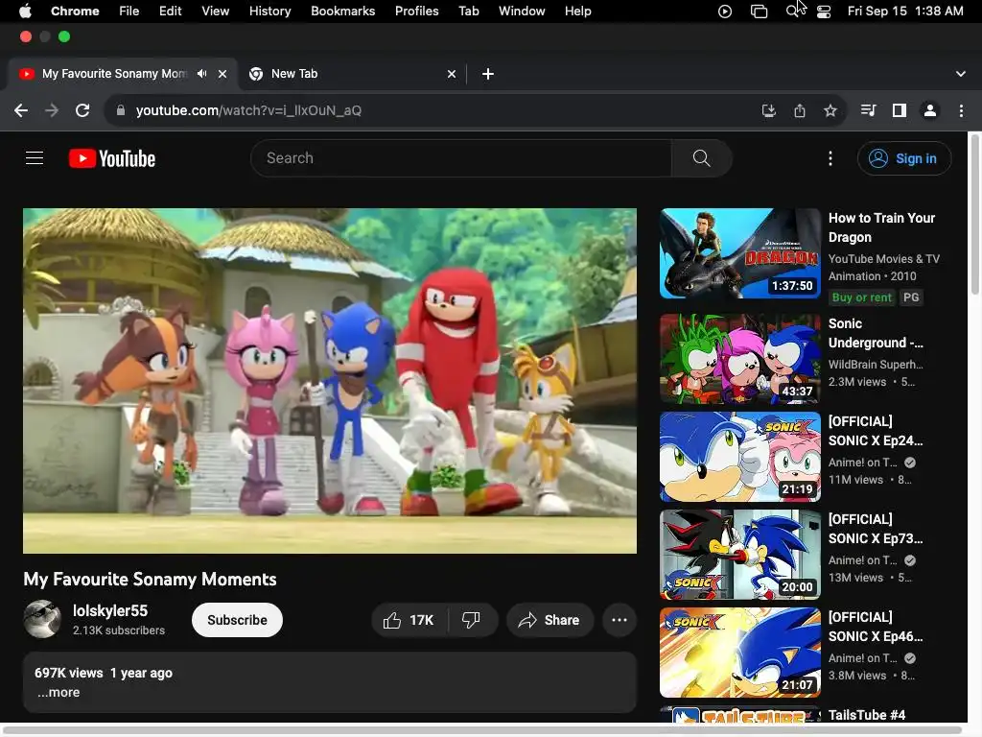Screen dimensions: 982x737
Task: Open the History menu
Action: tap(269, 11)
